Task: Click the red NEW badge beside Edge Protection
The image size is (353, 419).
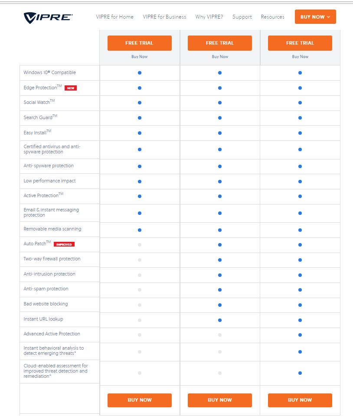Action: (70, 88)
